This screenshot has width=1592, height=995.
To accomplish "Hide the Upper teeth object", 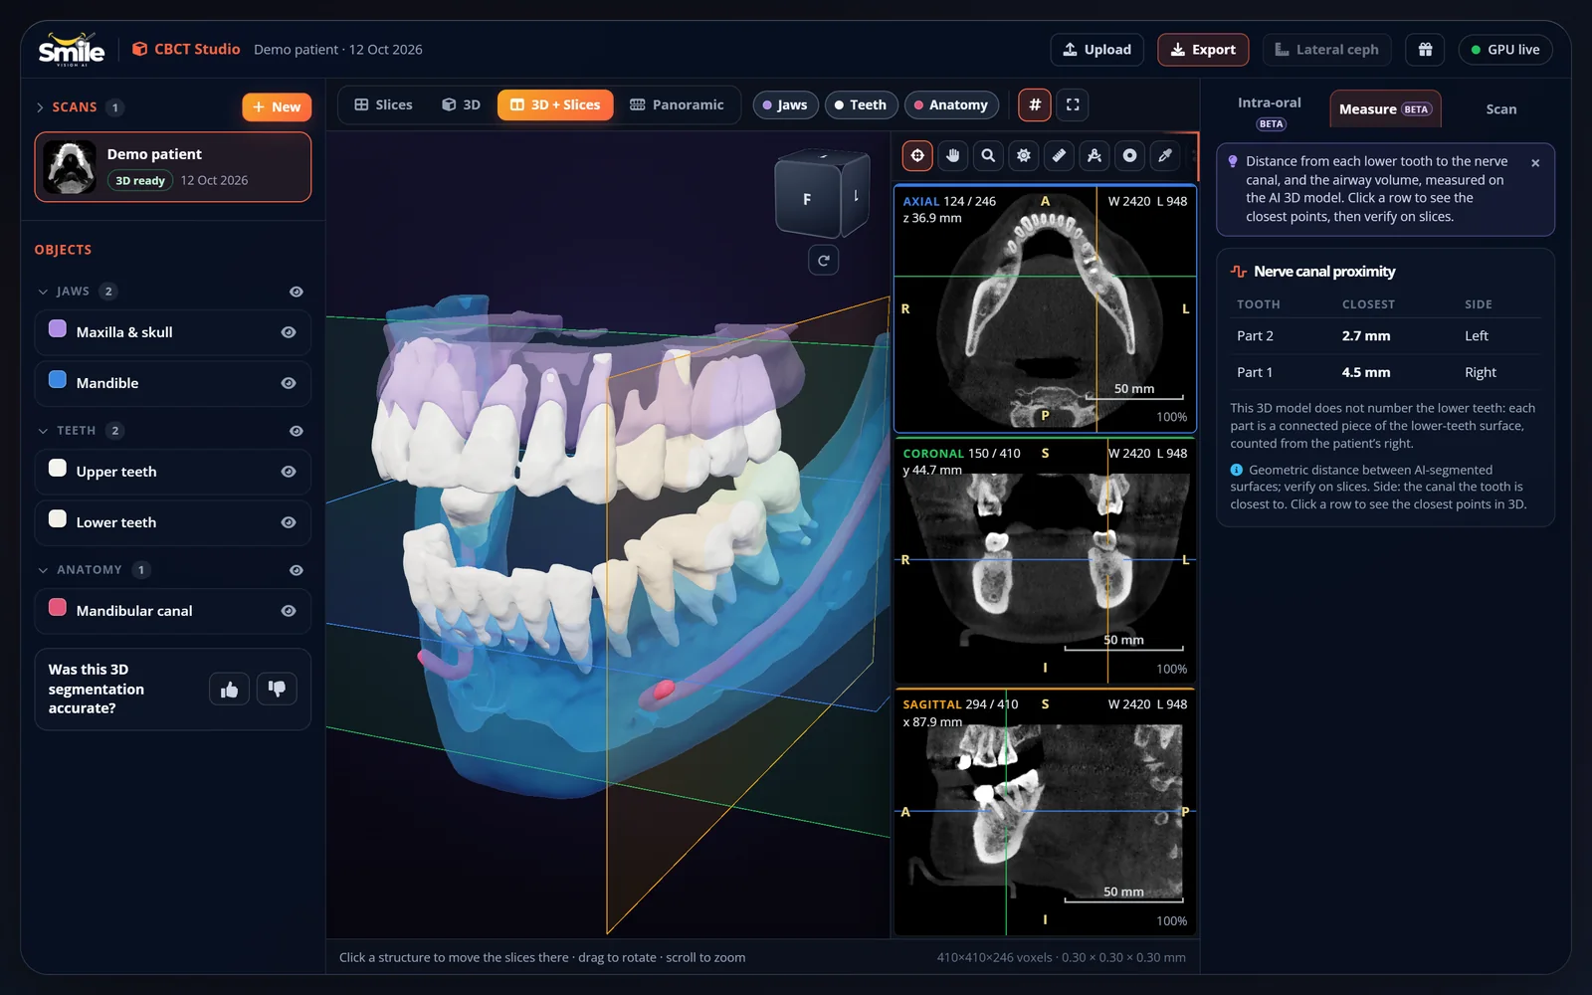I will tap(289, 472).
